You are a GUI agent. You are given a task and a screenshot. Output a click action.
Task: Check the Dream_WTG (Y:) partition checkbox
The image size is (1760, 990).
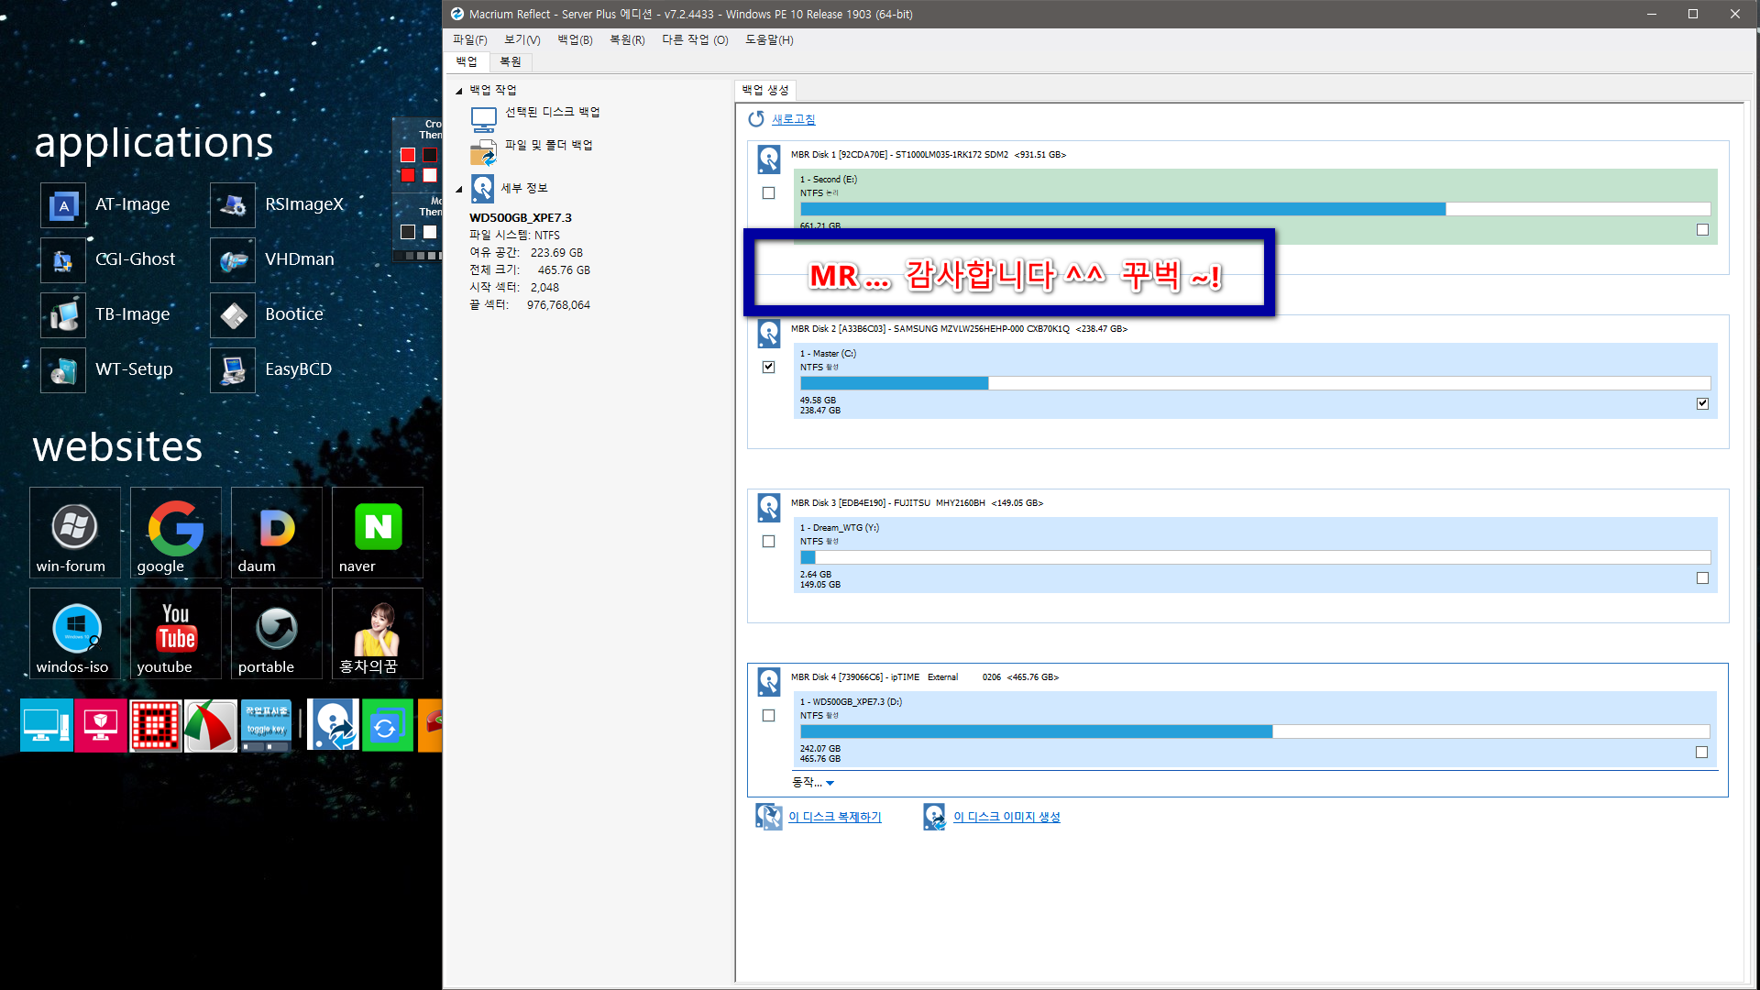coord(1702,578)
